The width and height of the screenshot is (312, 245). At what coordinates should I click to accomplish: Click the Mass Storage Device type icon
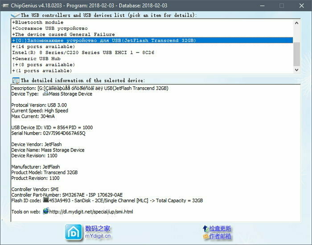click(45, 93)
